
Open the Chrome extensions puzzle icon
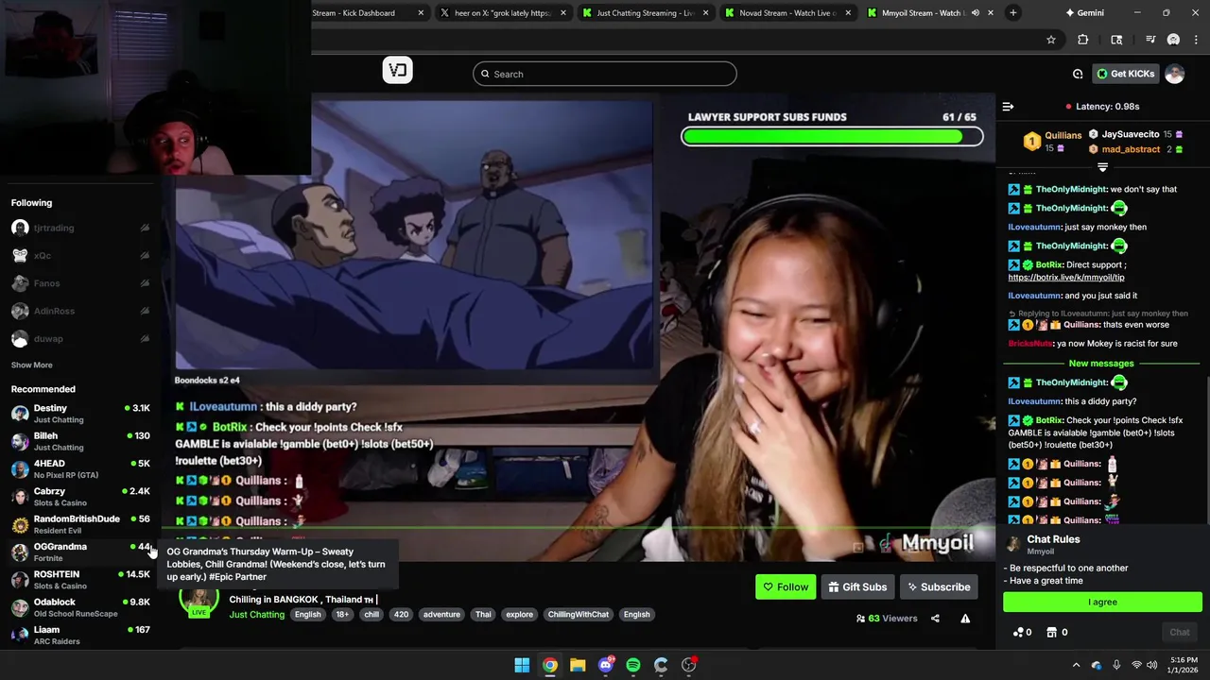[1083, 40]
